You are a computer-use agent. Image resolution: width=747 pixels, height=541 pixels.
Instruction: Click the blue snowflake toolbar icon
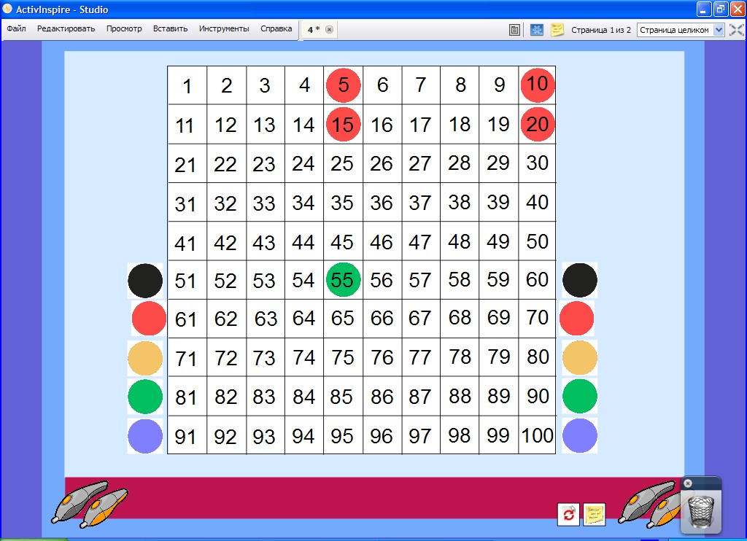[536, 30]
